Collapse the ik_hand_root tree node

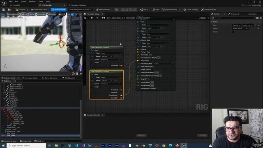3,98
